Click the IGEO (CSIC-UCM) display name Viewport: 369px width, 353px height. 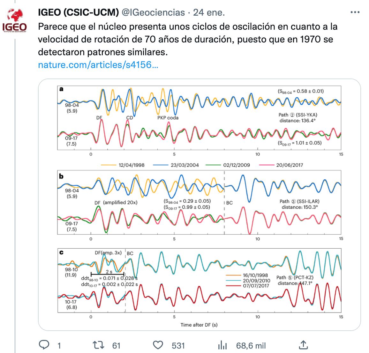tap(78, 12)
